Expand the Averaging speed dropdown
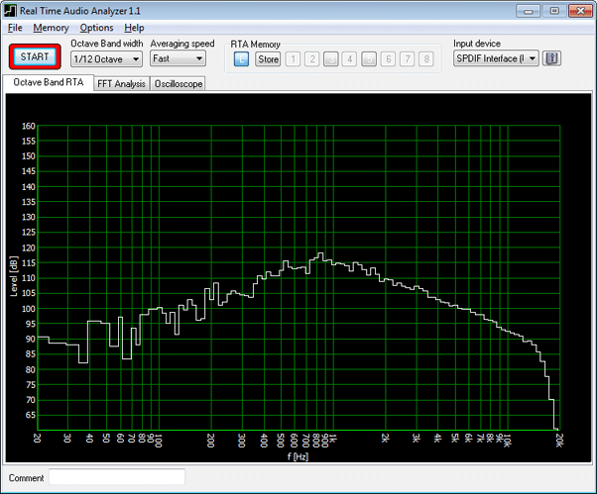597x494 pixels. (x=178, y=59)
